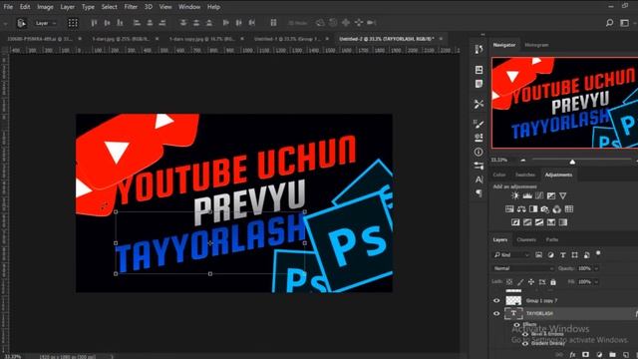Open the auto-select Layer dropdown
638x359 pixels.
[x=46, y=23]
